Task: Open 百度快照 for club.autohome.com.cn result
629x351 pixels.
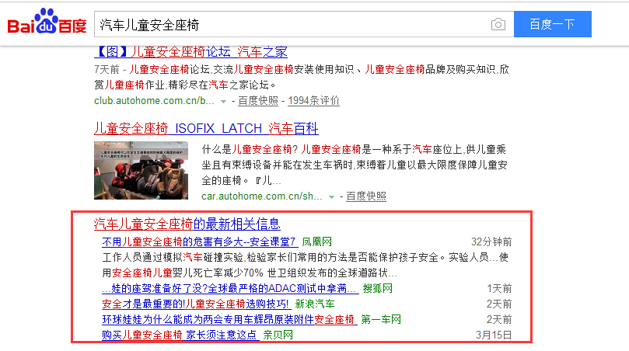Action: [257, 101]
